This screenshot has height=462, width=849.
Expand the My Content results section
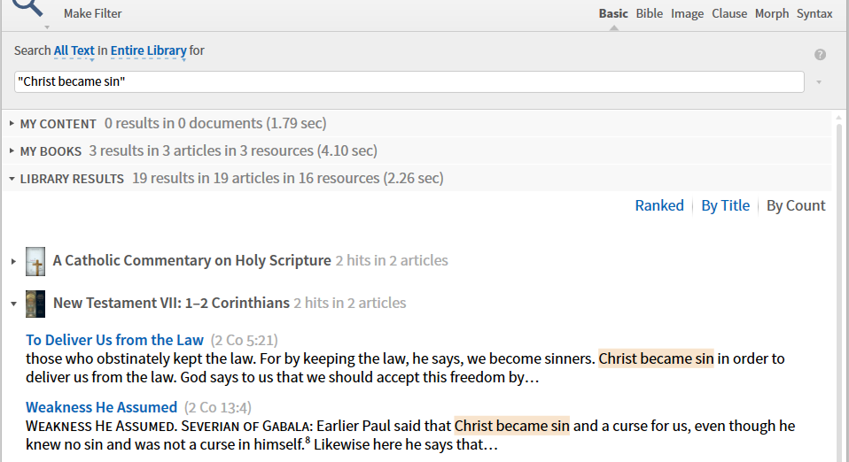point(12,124)
